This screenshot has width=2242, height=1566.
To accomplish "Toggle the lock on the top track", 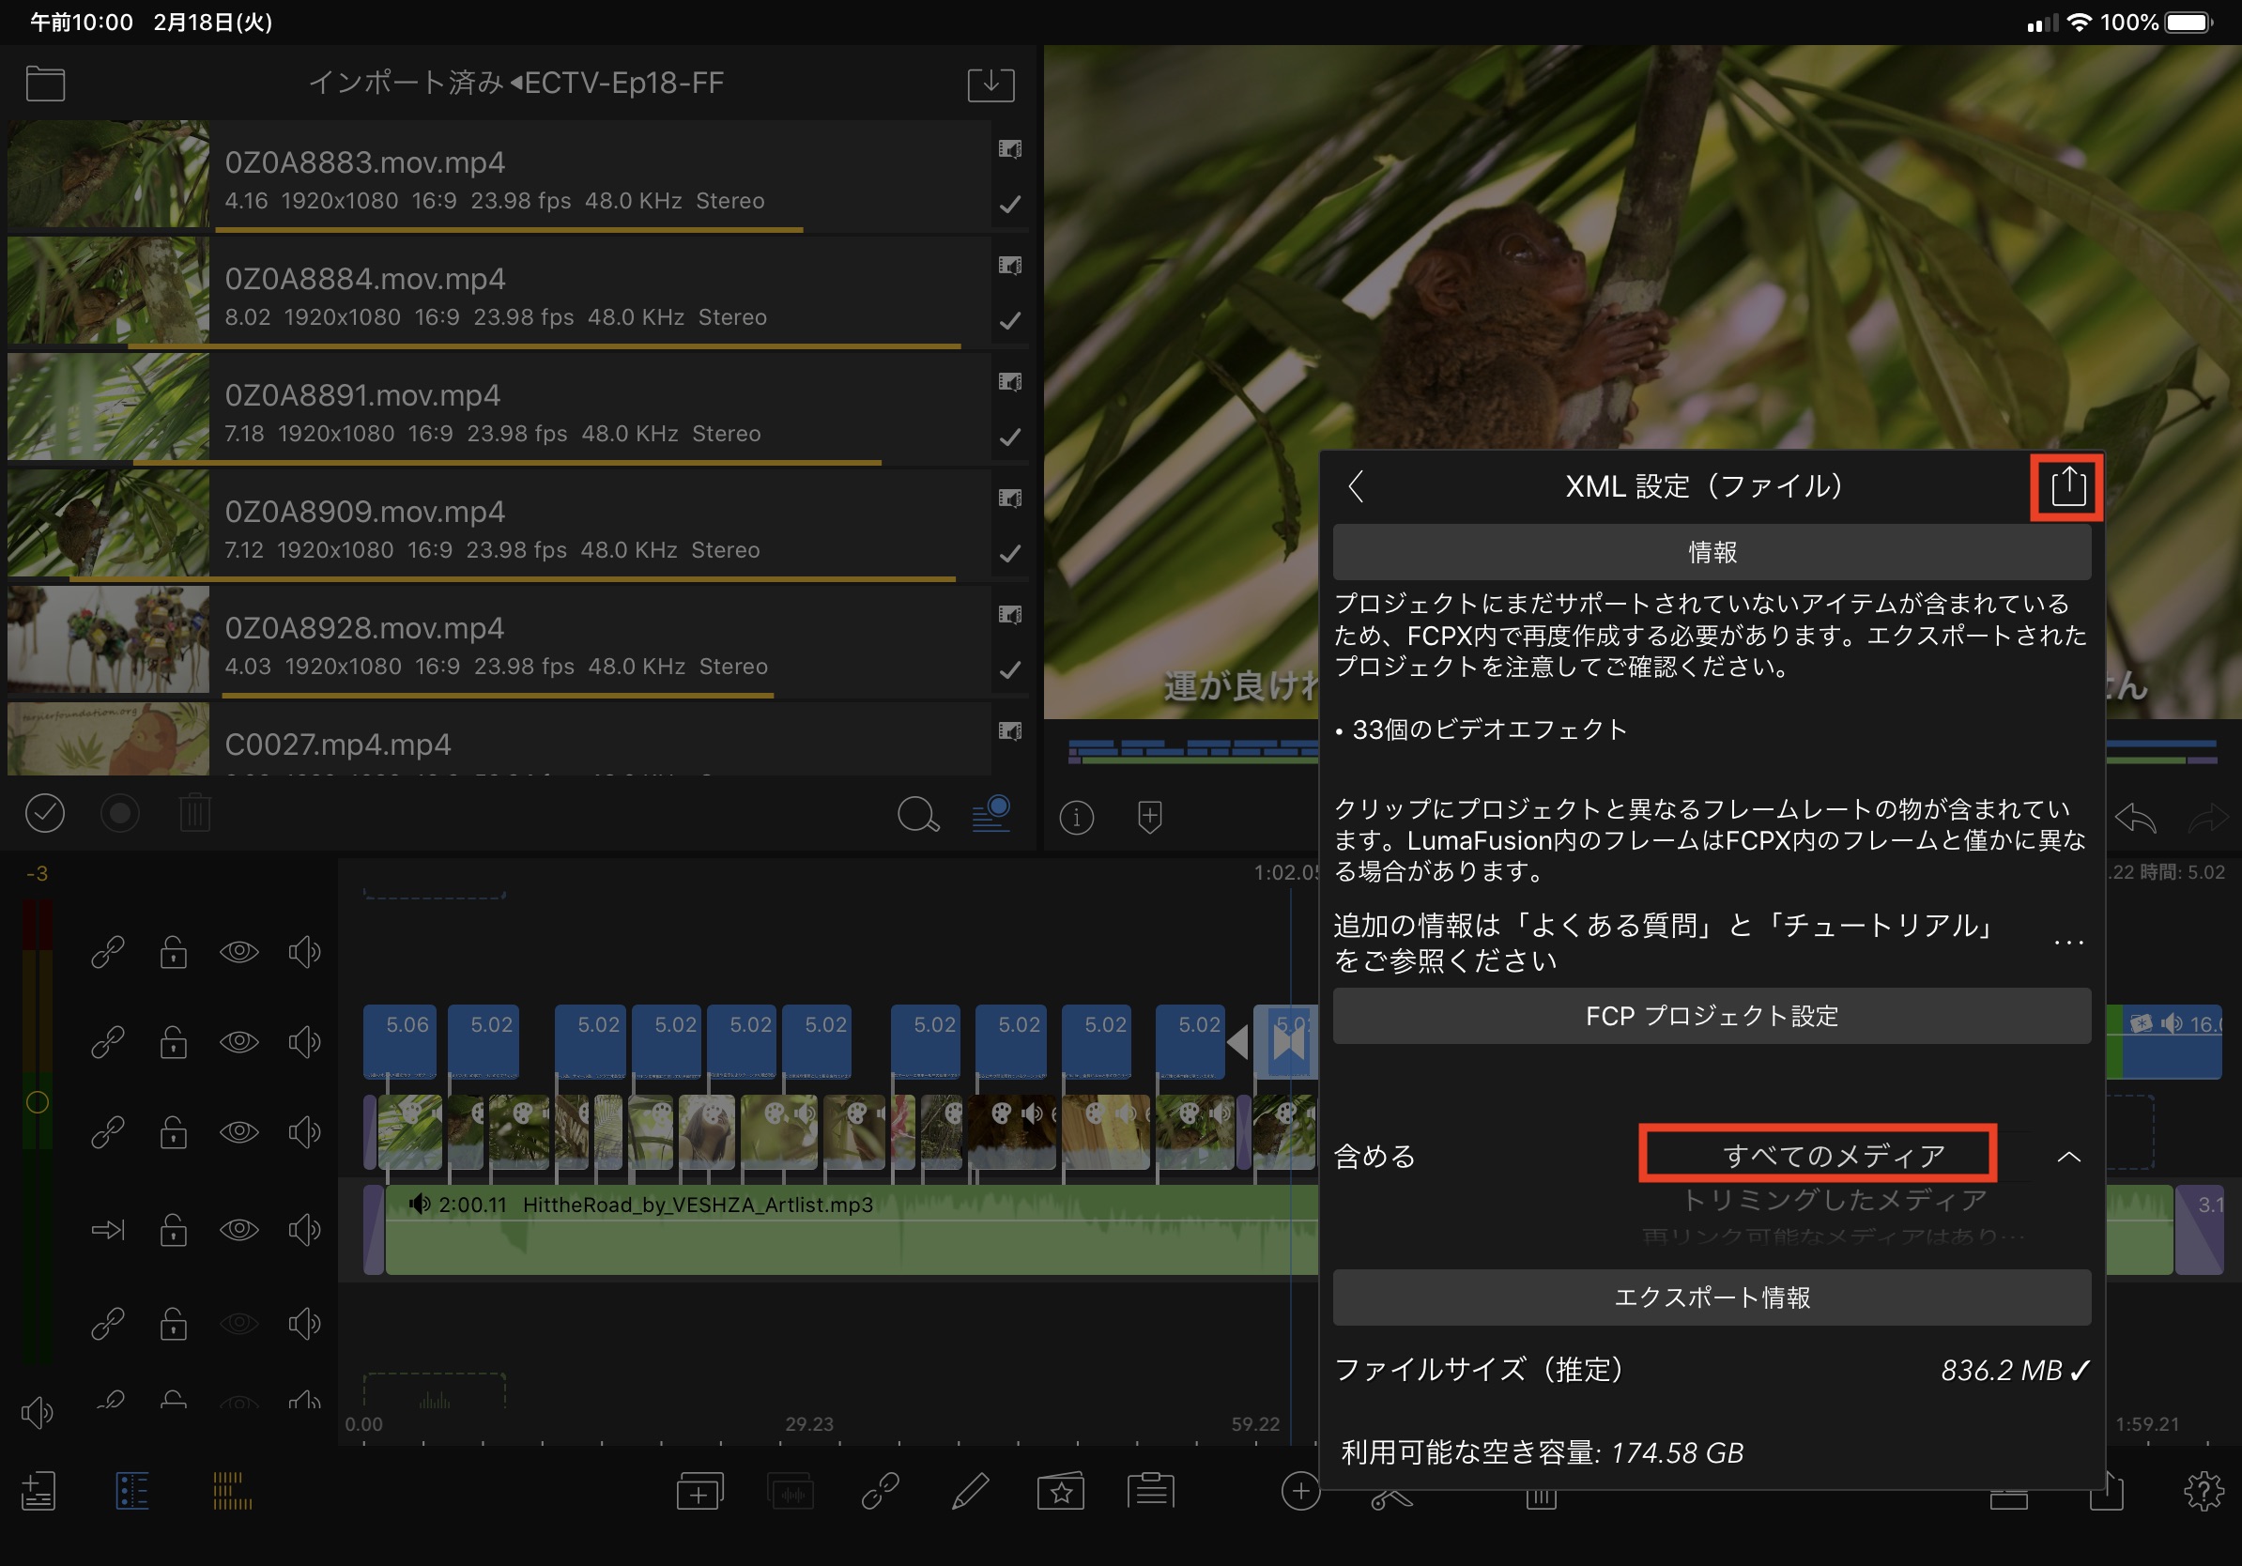I will [x=174, y=952].
